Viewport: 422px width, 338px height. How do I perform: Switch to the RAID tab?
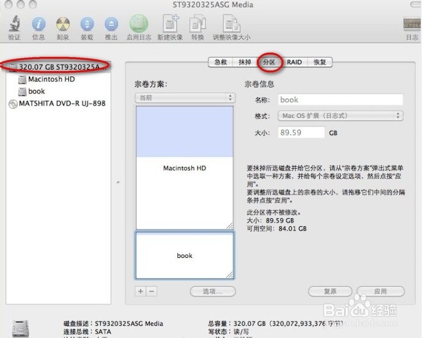pos(294,62)
